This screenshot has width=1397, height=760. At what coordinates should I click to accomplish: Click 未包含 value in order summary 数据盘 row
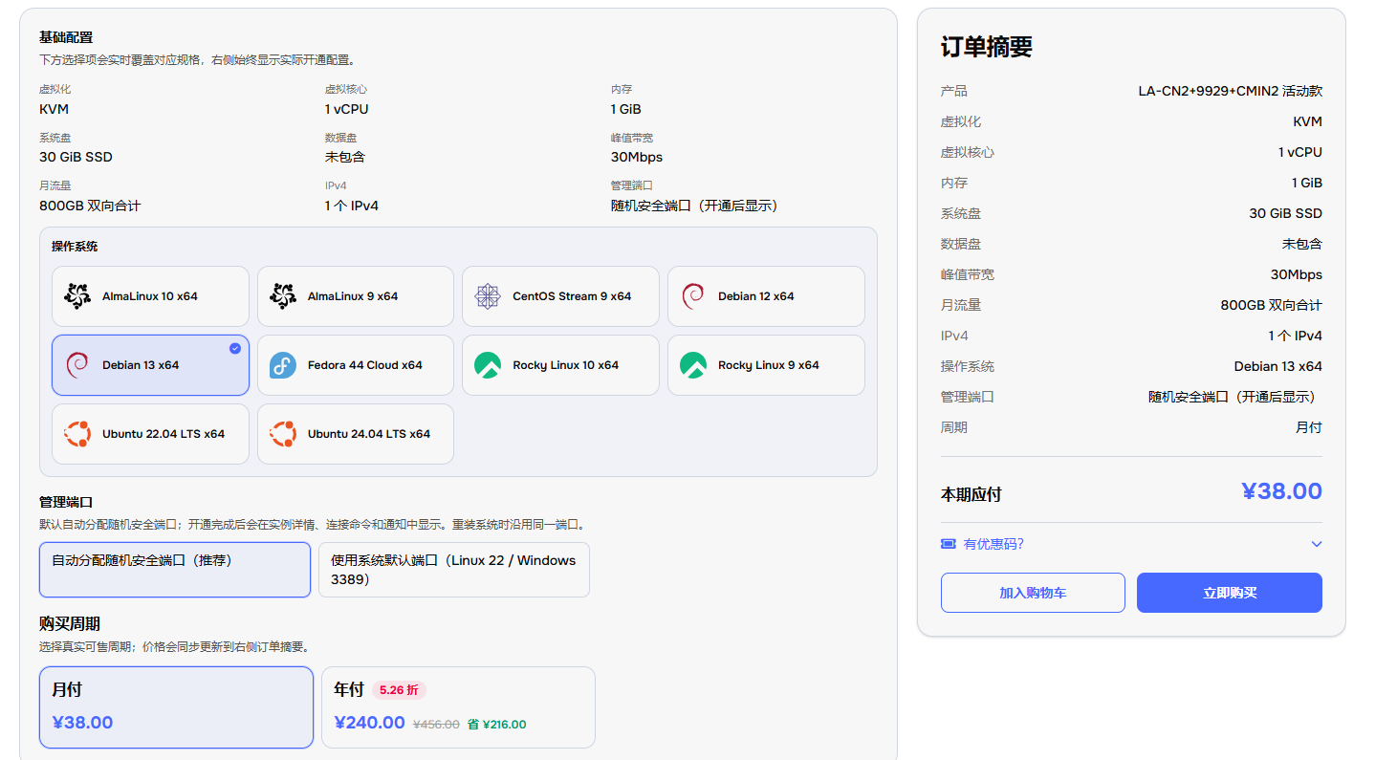pos(1302,244)
